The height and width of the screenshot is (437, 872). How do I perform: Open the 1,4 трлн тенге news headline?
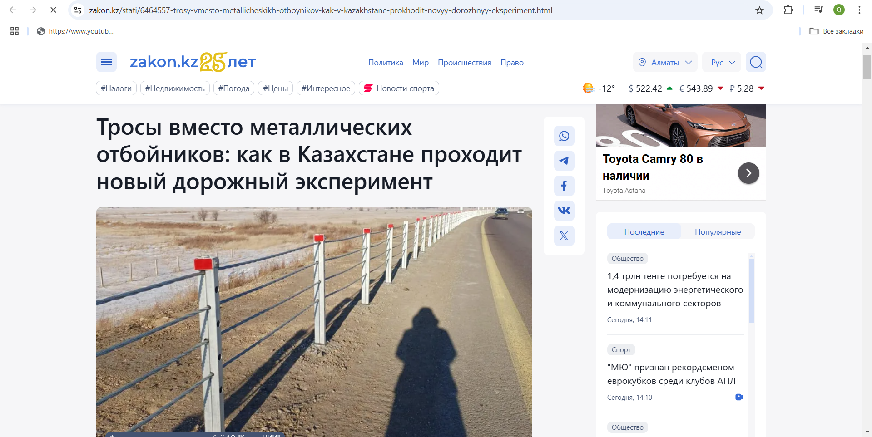pos(675,290)
